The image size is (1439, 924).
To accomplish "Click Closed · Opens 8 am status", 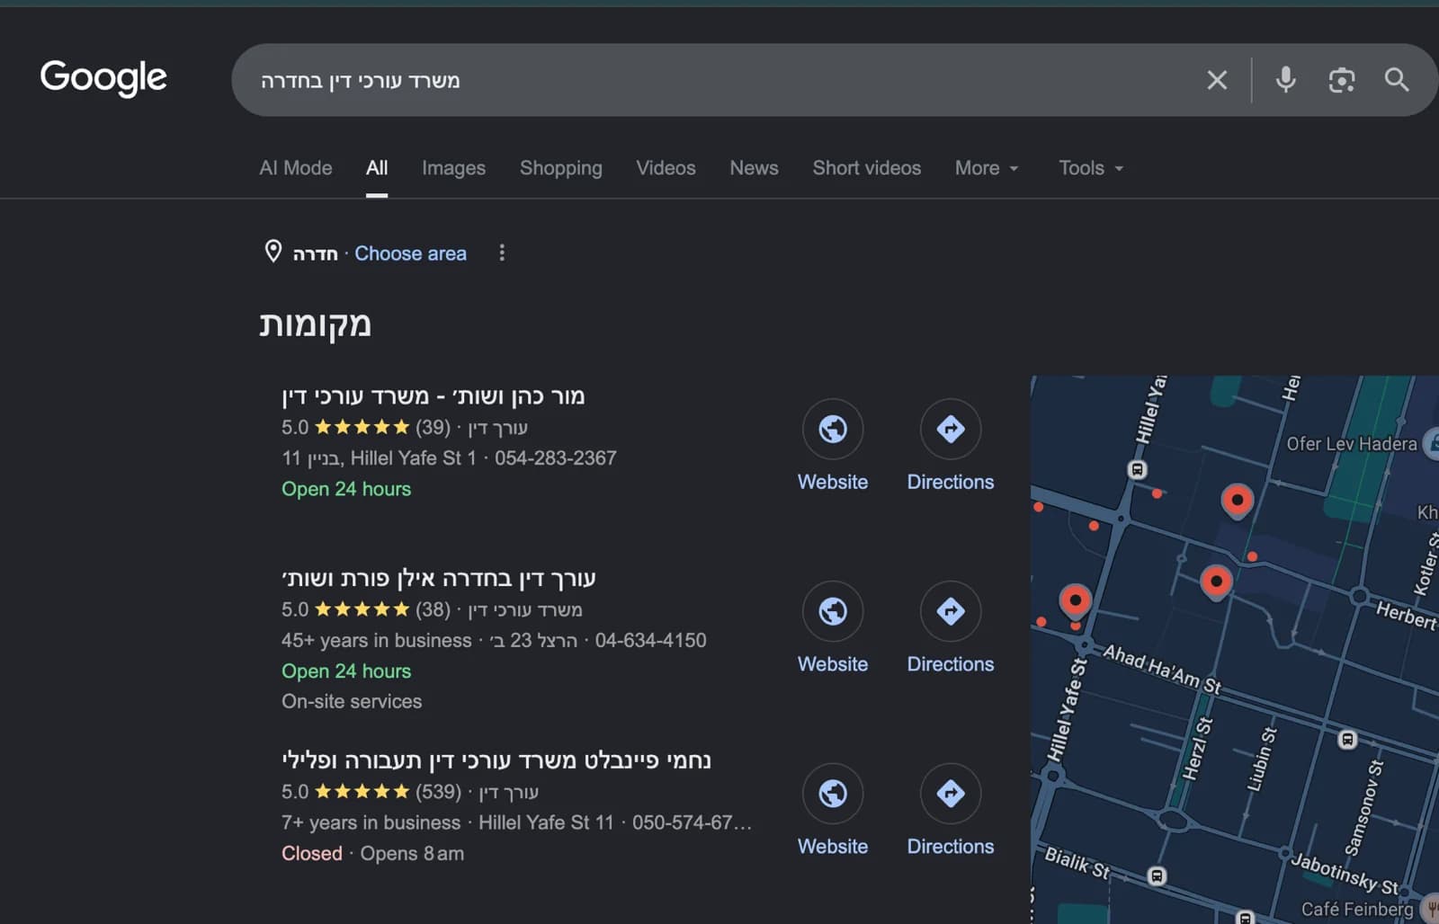I will point(373,854).
